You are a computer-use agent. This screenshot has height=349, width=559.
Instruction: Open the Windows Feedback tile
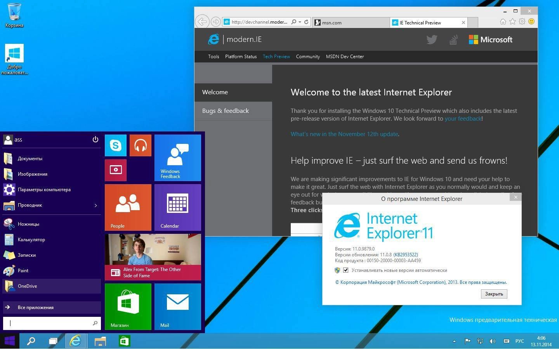coord(178,158)
